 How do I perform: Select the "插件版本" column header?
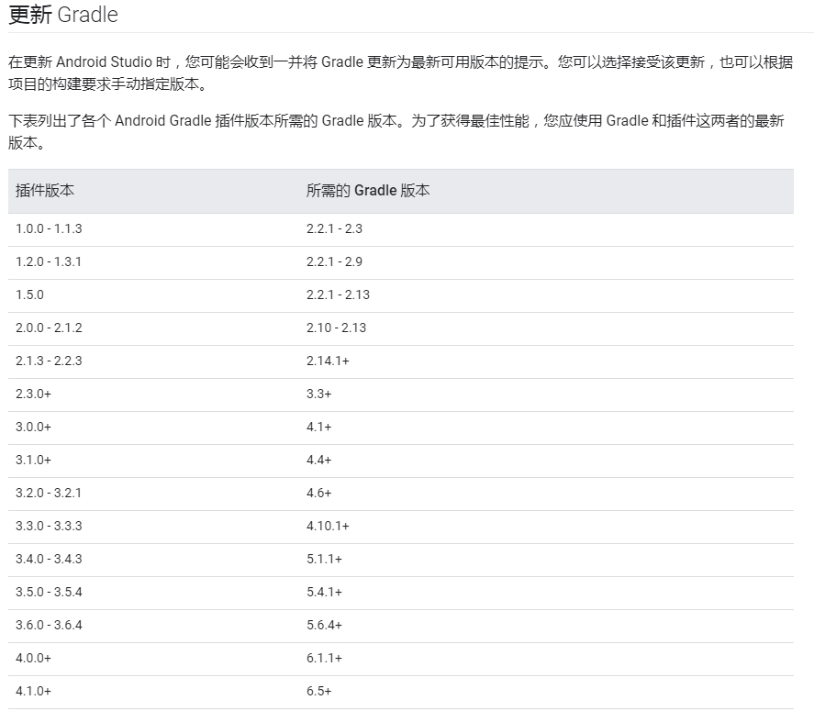click(x=45, y=191)
